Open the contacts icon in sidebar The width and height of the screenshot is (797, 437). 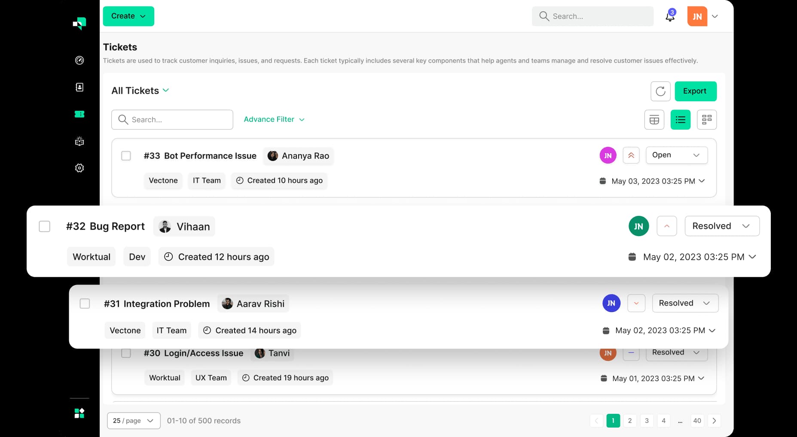tap(79, 87)
